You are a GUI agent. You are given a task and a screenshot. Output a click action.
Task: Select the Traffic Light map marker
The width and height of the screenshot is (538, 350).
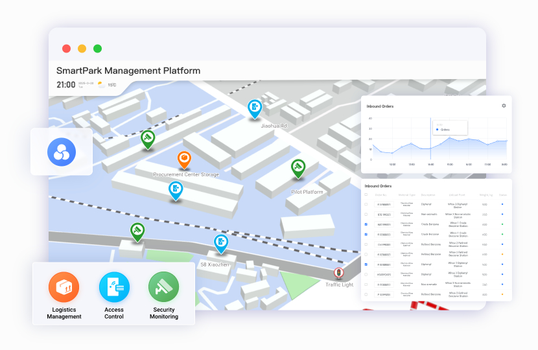(x=338, y=274)
